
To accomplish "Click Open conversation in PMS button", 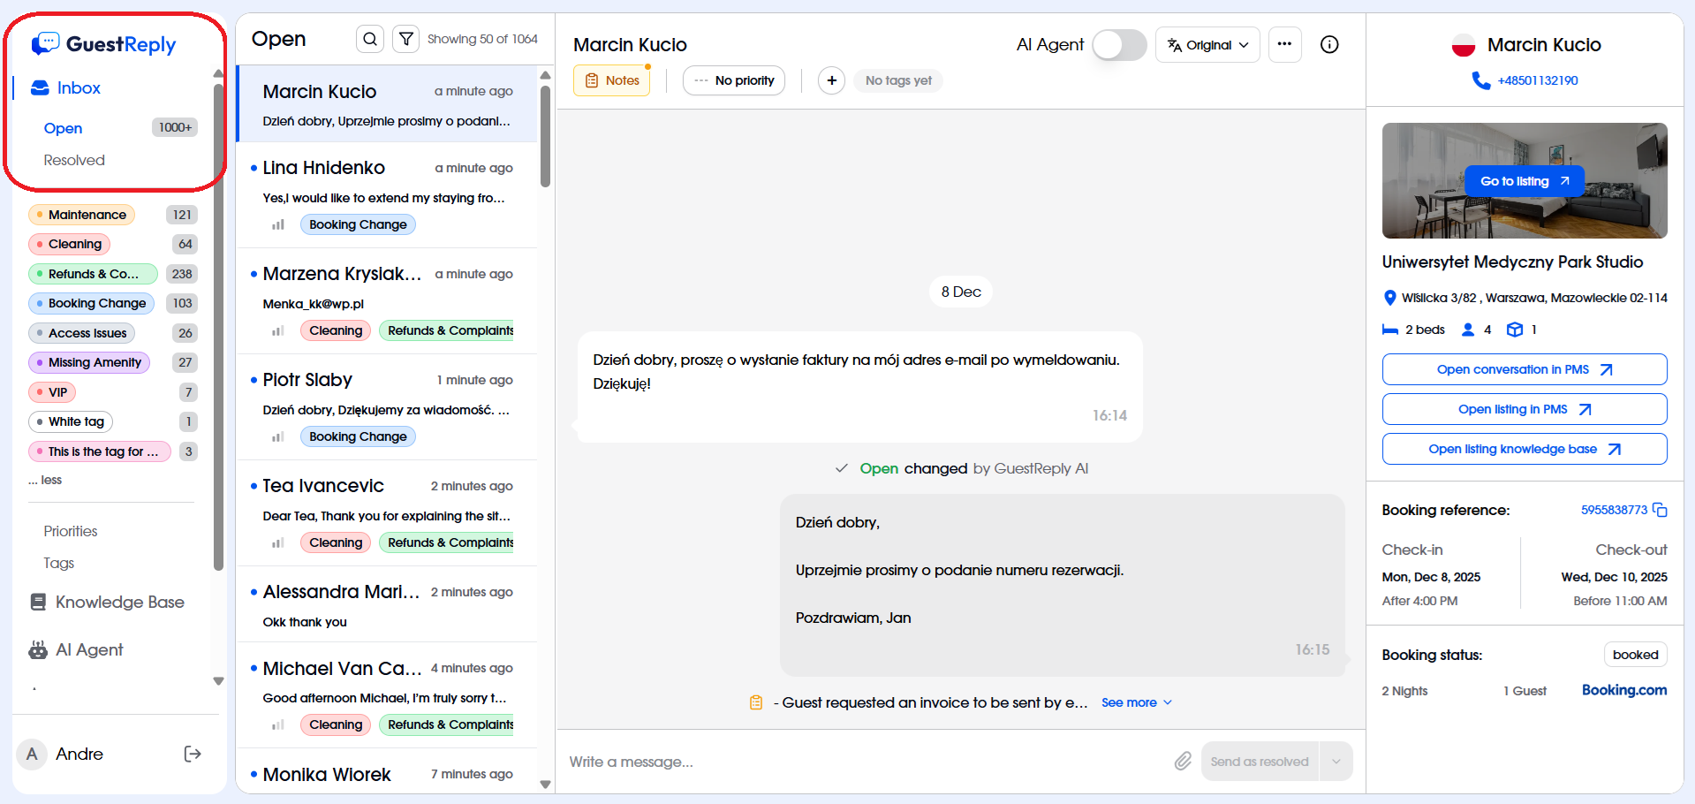I will 1524,369.
